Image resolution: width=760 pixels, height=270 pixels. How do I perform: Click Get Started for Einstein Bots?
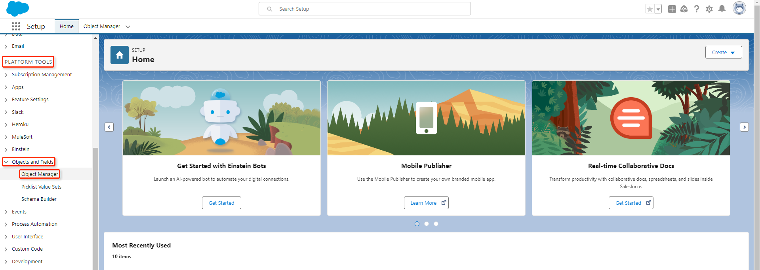pyautogui.click(x=221, y=203)
